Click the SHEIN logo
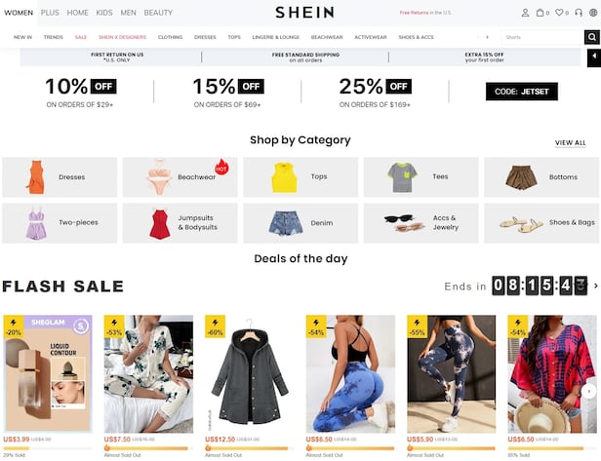The width and height of the screenshot is (601, 461). (x=304, y=13)
